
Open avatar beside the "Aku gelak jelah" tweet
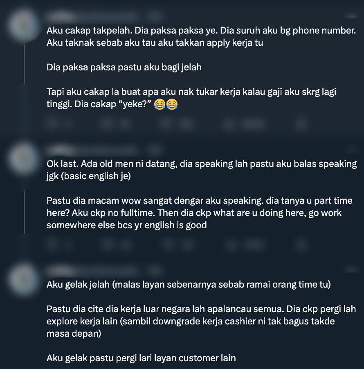tap(24, 279)
